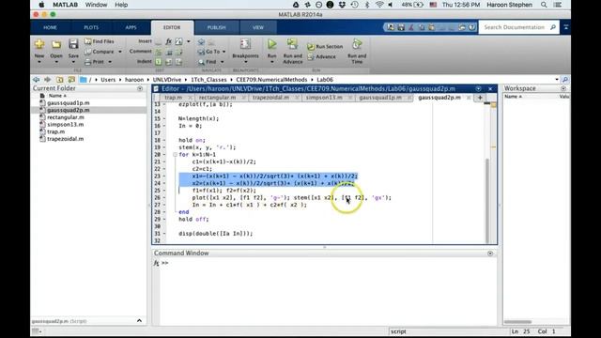Click the Save disk icon
Viewport: 601px width, 338px height.
point(73,44)
